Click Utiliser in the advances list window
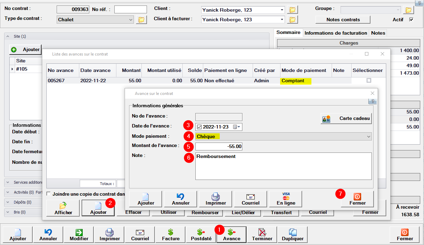The width and height of the screenshot is (424, 245). tap(169, 212)
